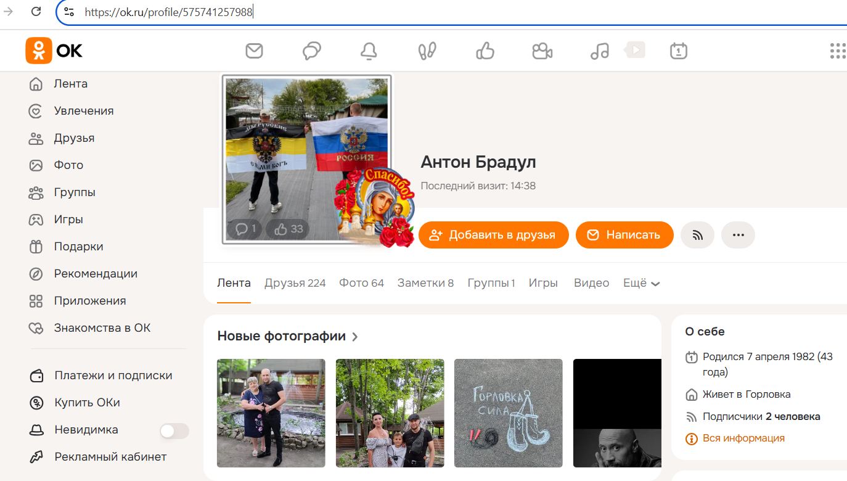Open the Горловка Сила chalk drawing photo

509,413
